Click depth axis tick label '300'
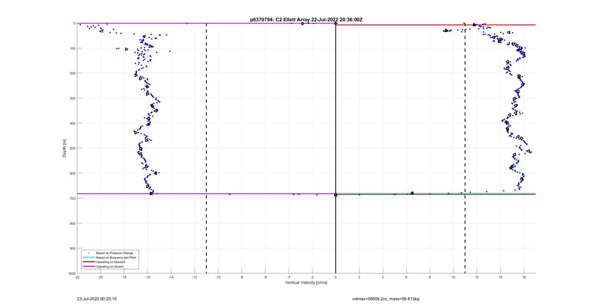The width and height of the screenshot is (592, 307). pyautogui.click(x=72, y=98)
